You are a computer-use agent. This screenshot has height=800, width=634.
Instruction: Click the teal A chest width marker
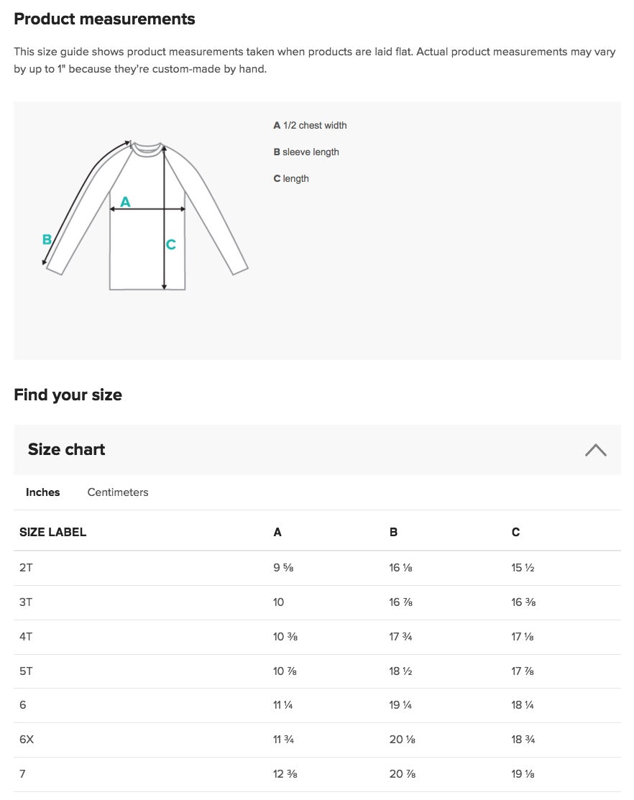click(125, 202)
